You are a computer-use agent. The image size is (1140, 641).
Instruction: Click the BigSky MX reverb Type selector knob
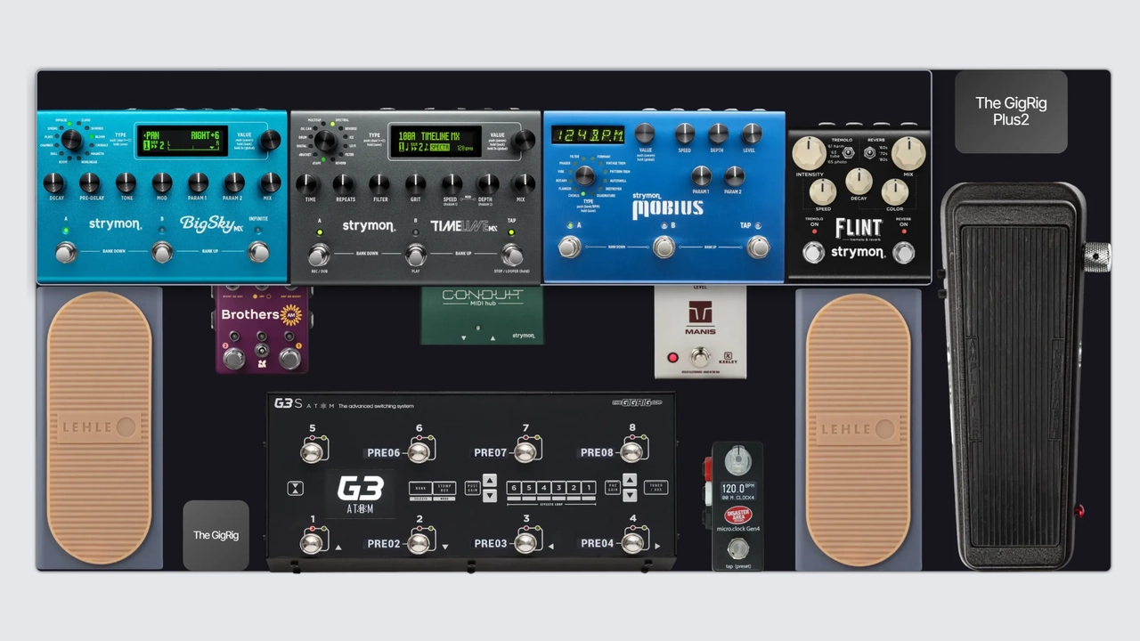70,140
